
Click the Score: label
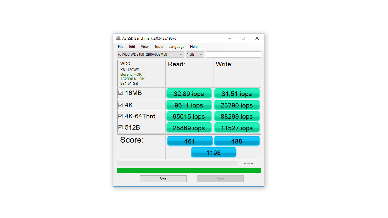click(x=132, y=140)
